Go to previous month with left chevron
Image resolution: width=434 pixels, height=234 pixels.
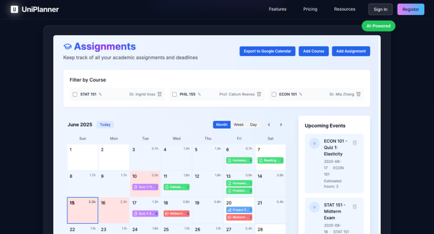pyautogui.click(x=269, y=125)
